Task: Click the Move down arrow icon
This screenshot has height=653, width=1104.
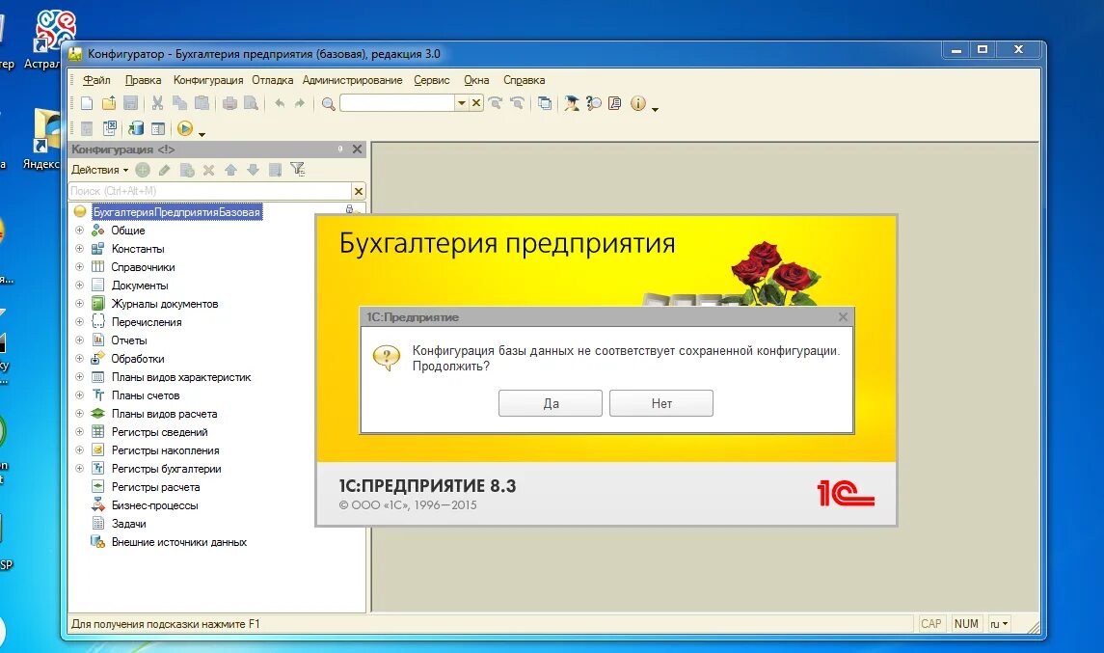Action: (253, 170)
